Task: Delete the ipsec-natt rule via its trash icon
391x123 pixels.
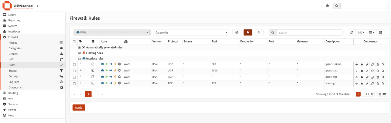Action: (x=378, y=71)
